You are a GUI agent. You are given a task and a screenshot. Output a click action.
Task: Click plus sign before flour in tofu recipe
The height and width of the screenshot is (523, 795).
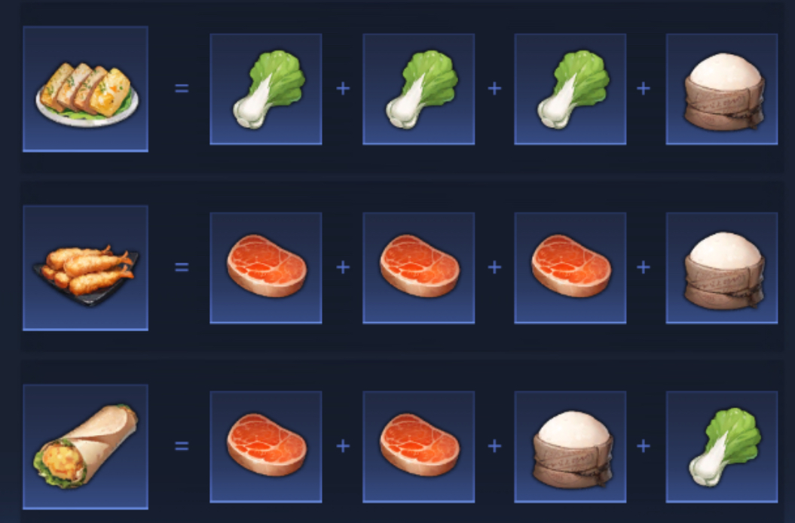click(x=644, y=89)
